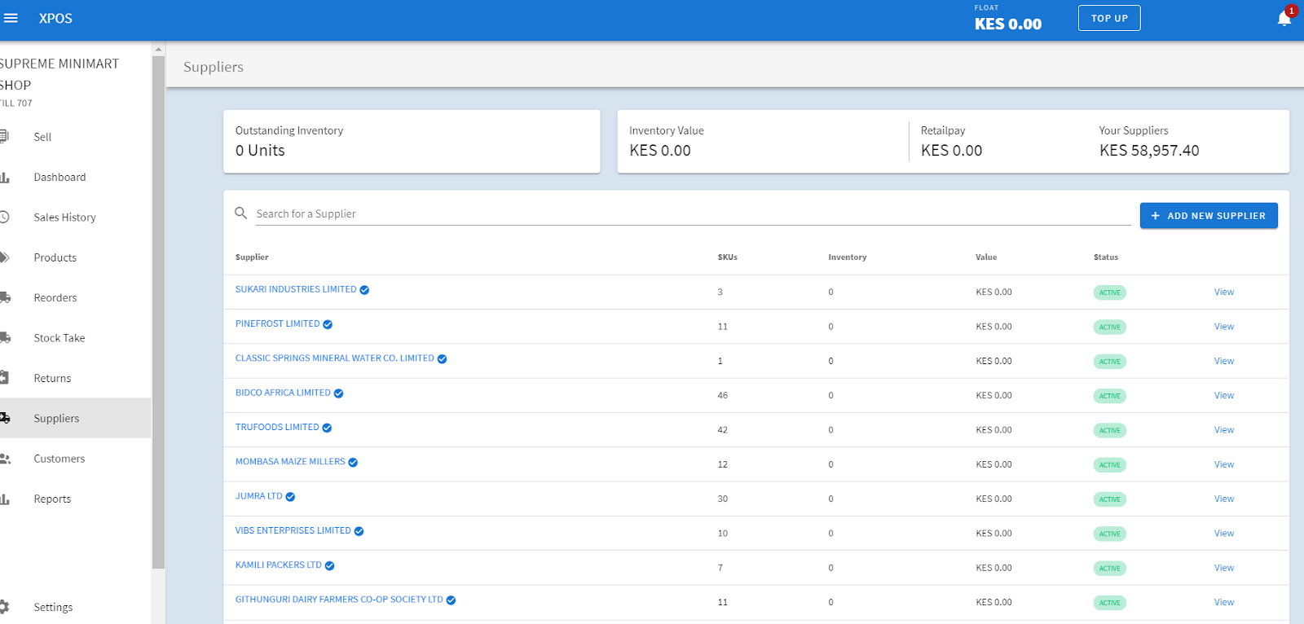Click verified badge beside GITHUNGURI DAIRY FARMERS
The height and width of the screenshot is (624, 1304).
tap(451, 600)
